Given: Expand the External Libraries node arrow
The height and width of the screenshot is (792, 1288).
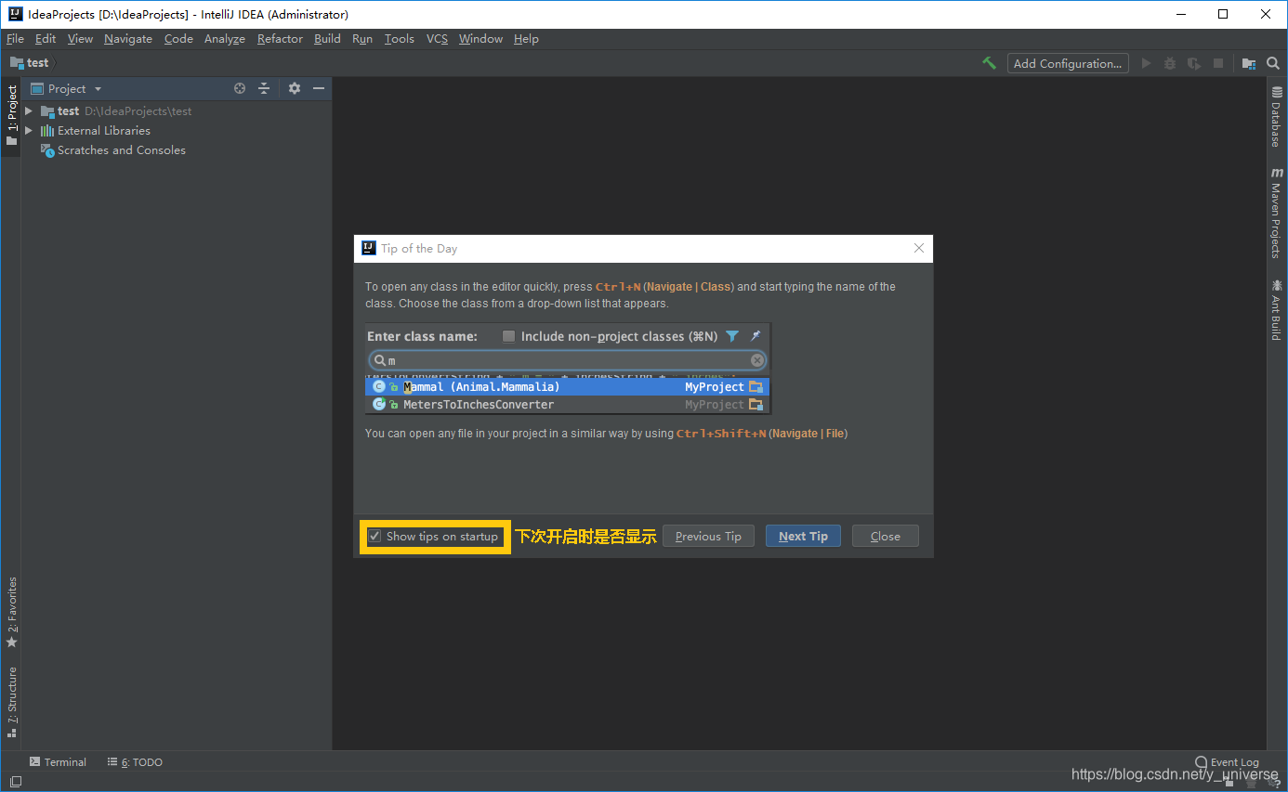Looking at the screenshot, I should [x=29, y=131].
